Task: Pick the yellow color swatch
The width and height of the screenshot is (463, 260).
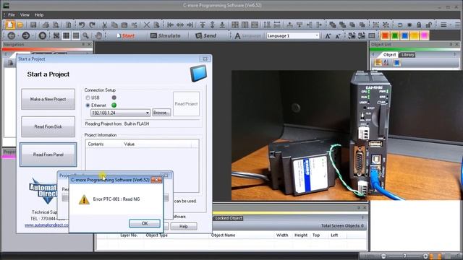Action: (x=415, y=35)
